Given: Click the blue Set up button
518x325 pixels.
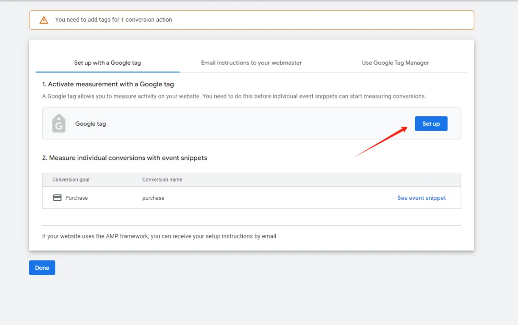Looking at the screenshot, I should click(431, 124).
